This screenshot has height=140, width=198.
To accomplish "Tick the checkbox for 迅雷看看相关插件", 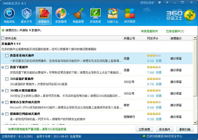I will point(7,56).
